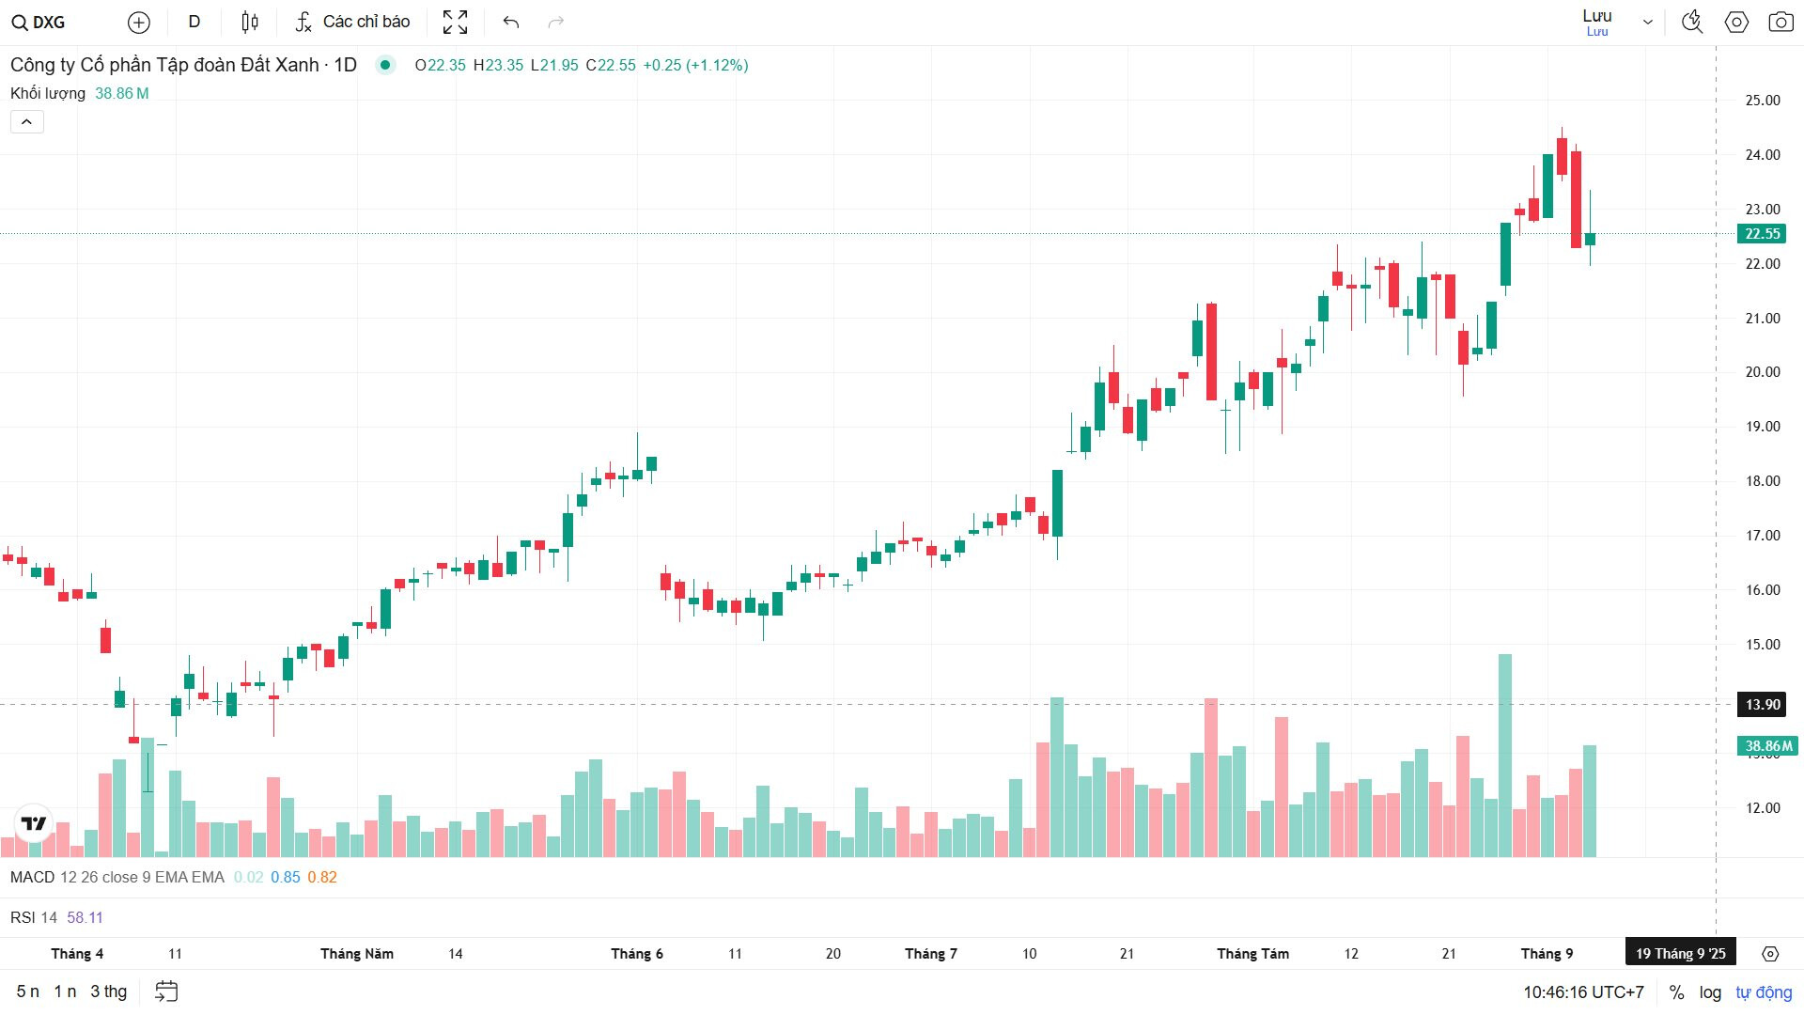This screenshot has width=1804, height=1015.
Task: Open the go-to-date calendar icon
Action: tap(166, 992)
